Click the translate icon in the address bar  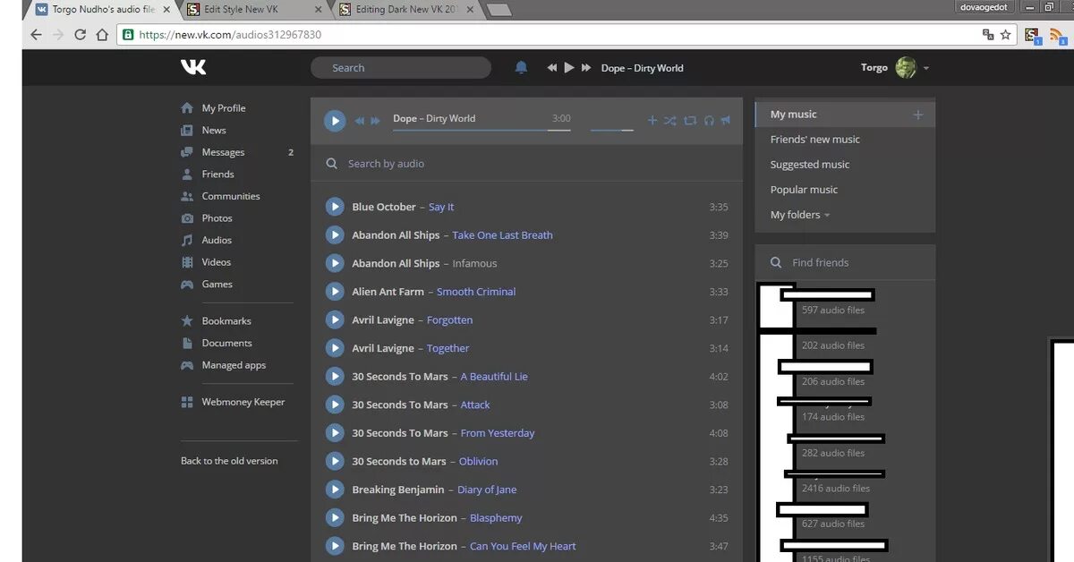pos(988,35)
